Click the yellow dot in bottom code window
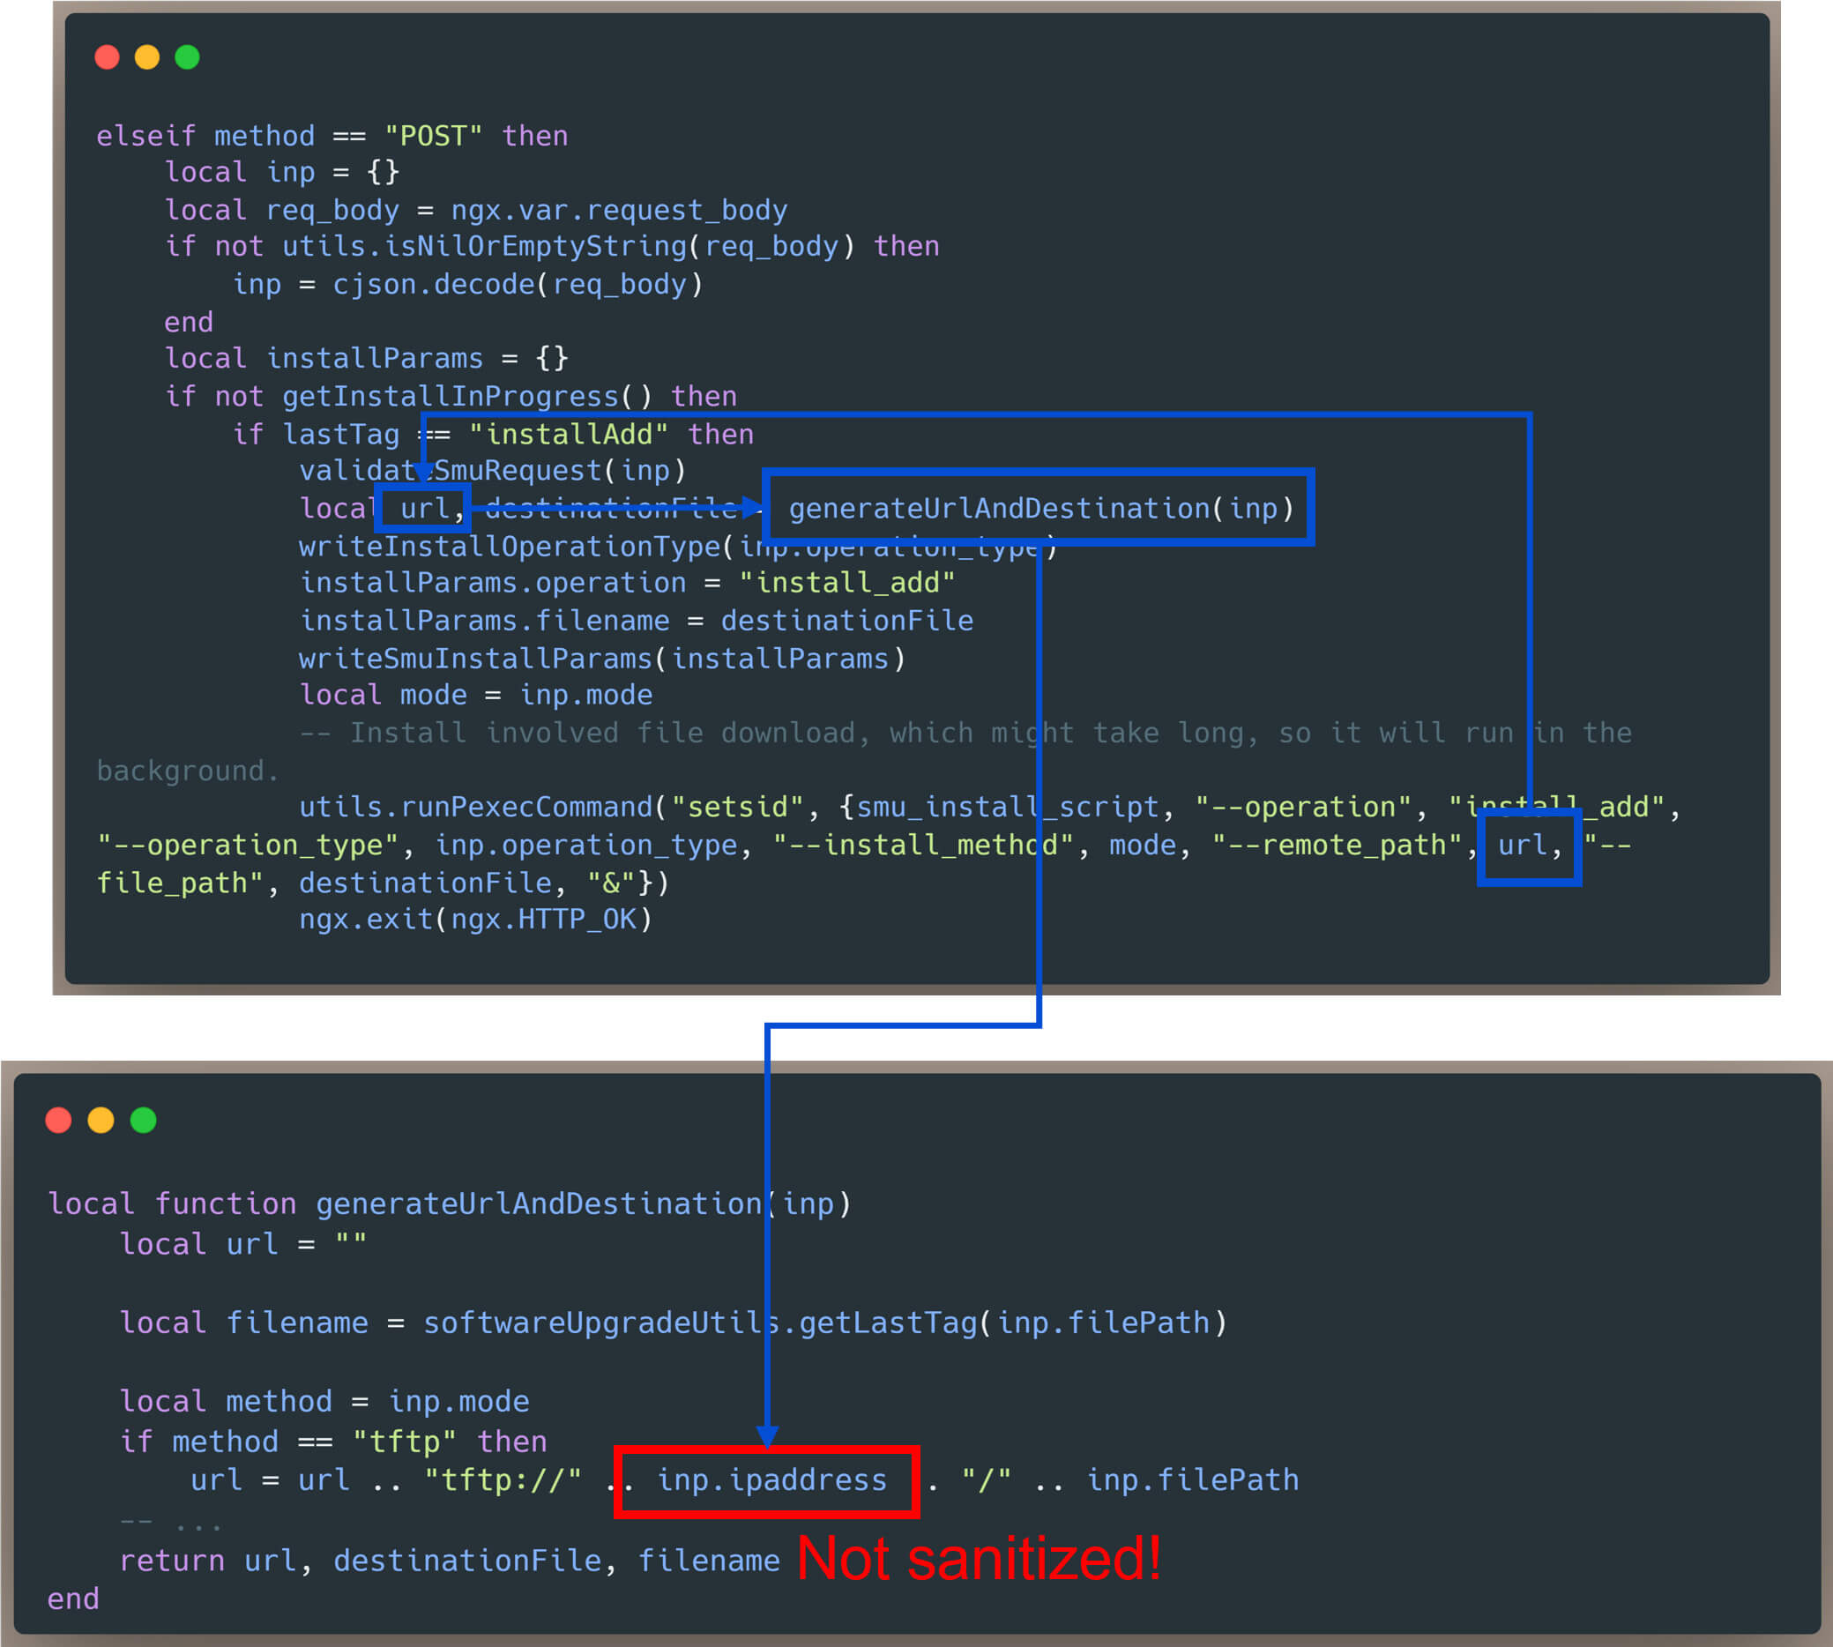1833x1647 pixels. click(101, 1121)
